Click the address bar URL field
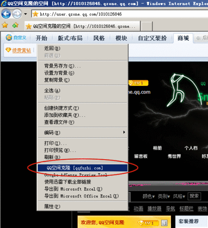The width and height of the screenshot is (208, 228). [x=120, y=14]
